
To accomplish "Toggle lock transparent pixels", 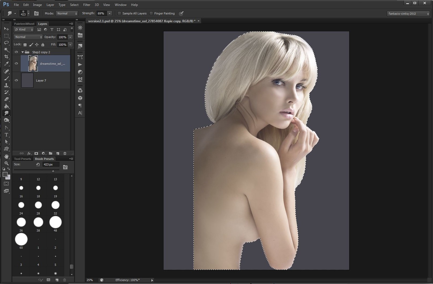I will coord(25,45).
